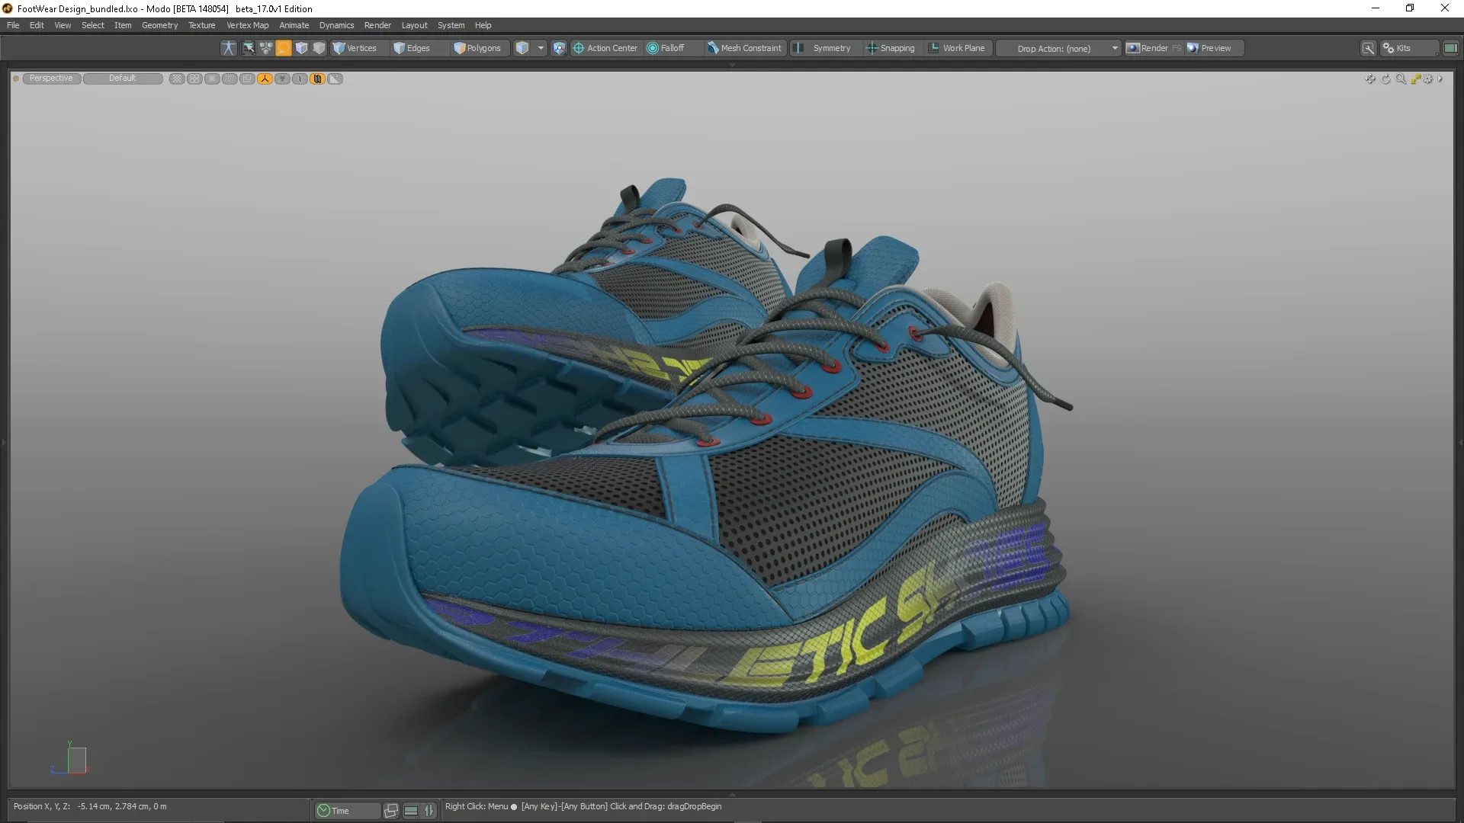The image size is (1464, 823).
Task: Open the System menu
Action: (451, 25)
